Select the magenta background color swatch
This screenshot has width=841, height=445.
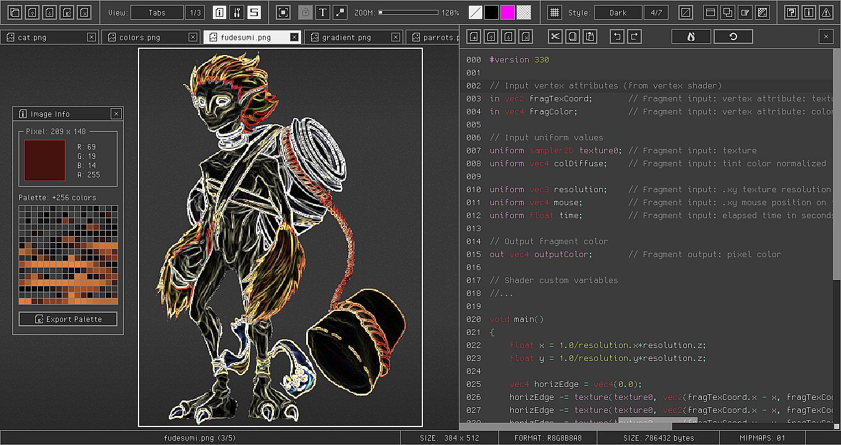point(508,12)
